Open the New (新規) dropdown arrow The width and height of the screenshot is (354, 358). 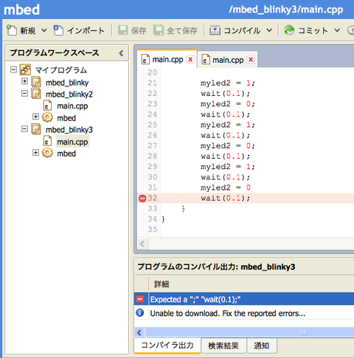[44, 30]
